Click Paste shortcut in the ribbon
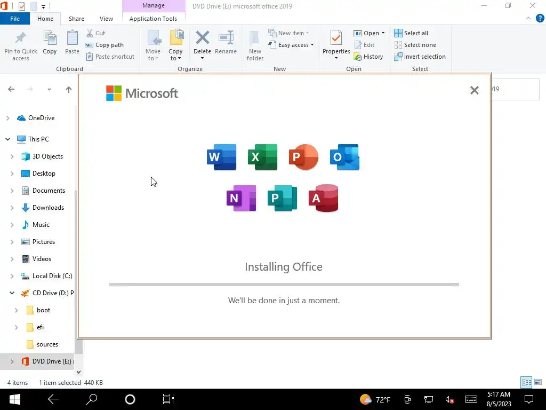The width and height of the screenshot is (546, 410). (x=110, y=57)
